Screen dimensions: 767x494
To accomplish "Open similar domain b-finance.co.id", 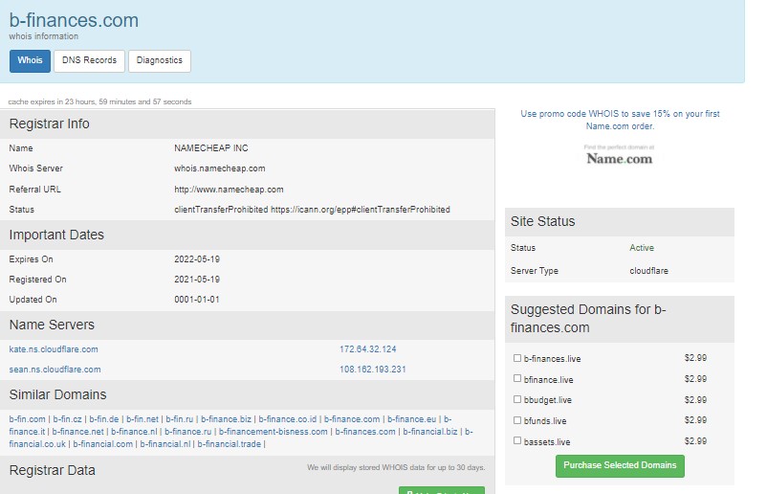I will click(x=288, y=419).
